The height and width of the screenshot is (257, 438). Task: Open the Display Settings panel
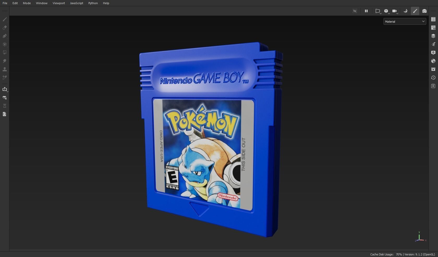[x=433, y=53]
